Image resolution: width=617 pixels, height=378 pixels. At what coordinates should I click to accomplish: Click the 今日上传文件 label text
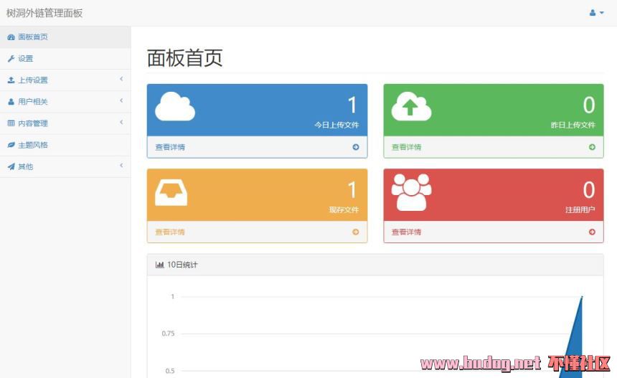pyautogui.click(x=336, y=125)
